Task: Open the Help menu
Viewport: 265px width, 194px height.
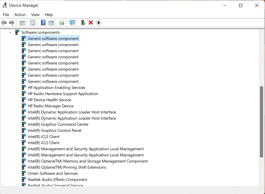Action: coord(49,15)
